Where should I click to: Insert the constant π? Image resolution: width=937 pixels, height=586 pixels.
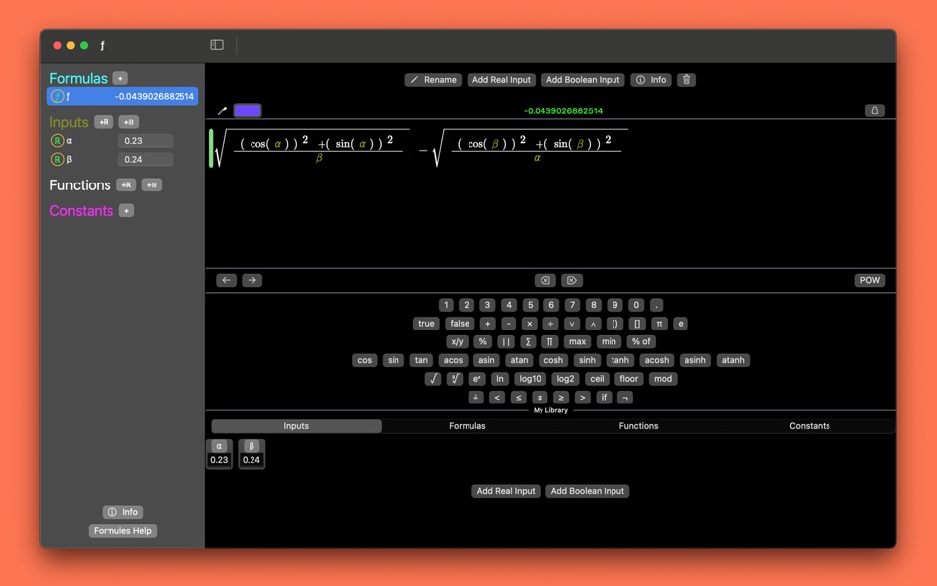click(659, 324)
